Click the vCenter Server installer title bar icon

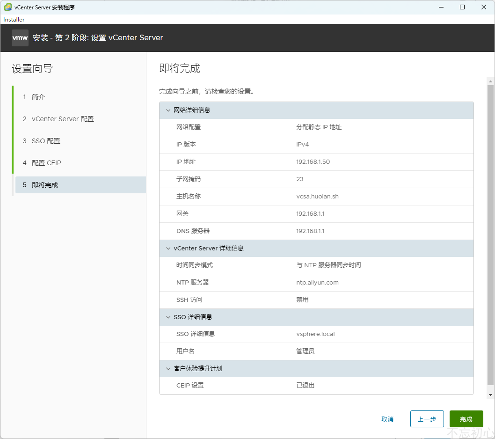[x=8, y=7]
